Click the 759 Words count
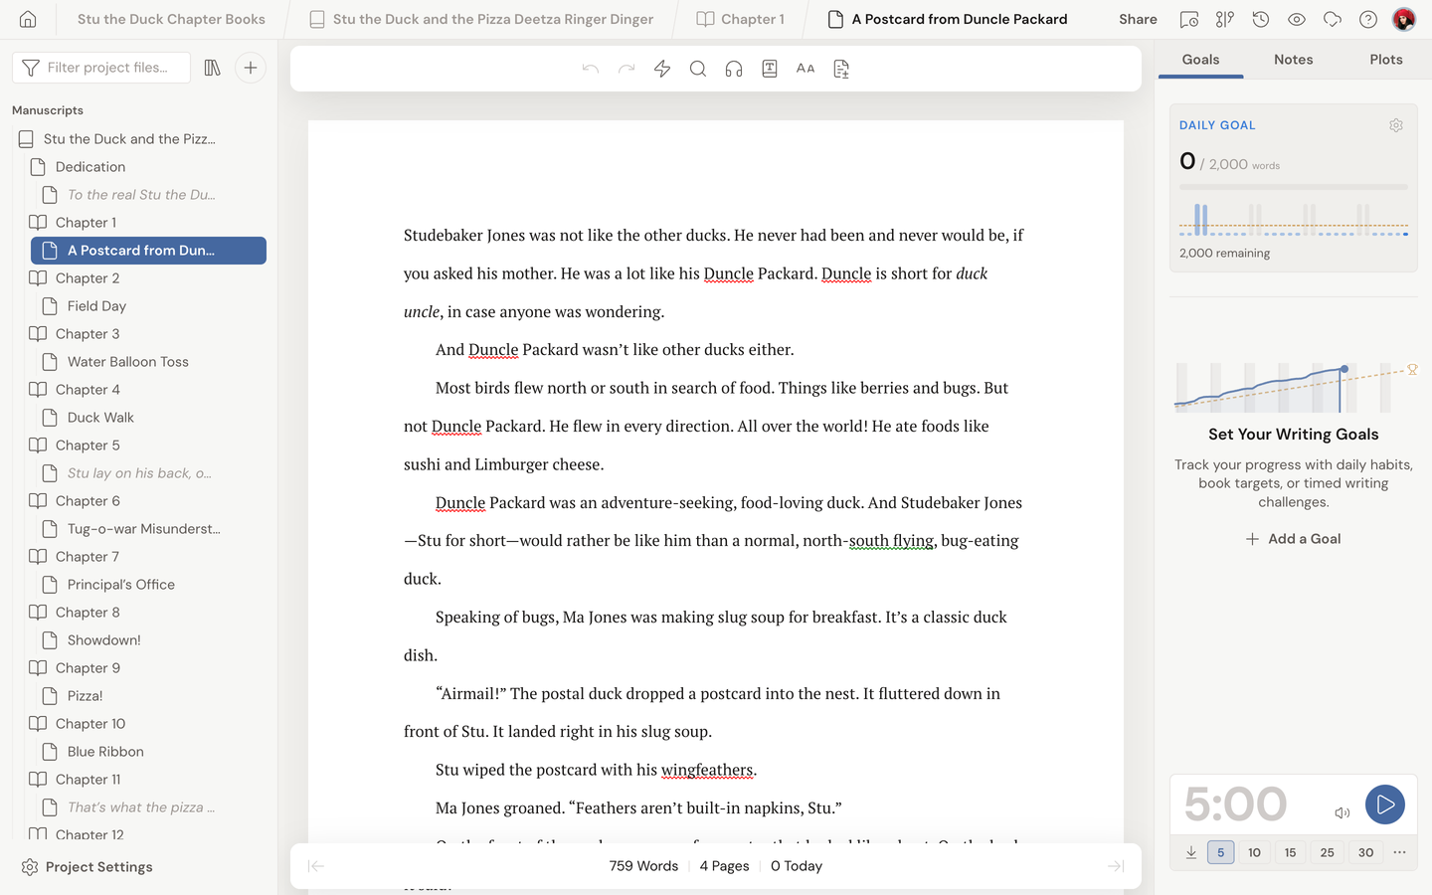The width and height of the screenshot is (1432, 895). coord(643,866)
